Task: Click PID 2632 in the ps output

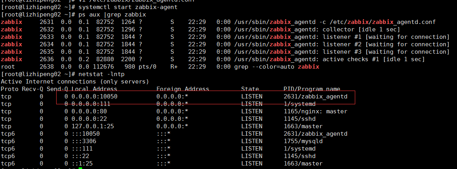Action: [x=47, y=29]
